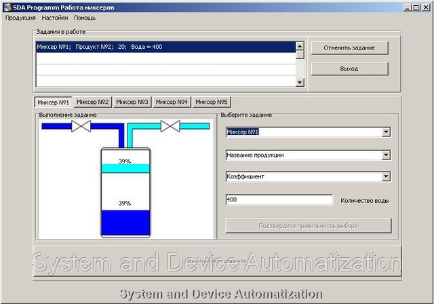
Task: Click the right cyan pipe valve icon
Action: coord(171,126)
